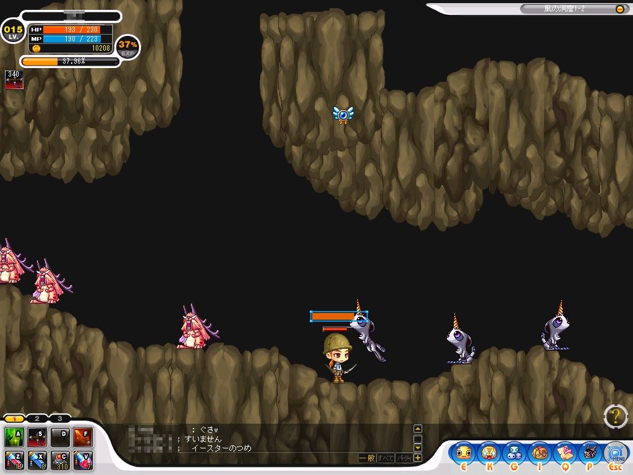Use the fire arrow skill on slot F
633x475 pixels.
click(83, 437)
